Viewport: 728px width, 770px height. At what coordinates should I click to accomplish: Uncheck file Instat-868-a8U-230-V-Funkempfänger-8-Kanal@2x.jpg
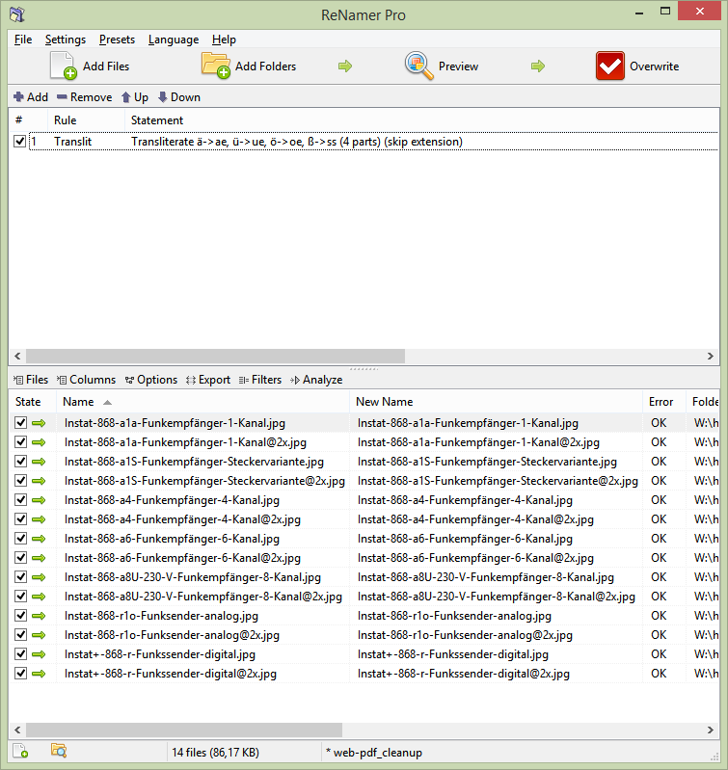(20, 597)
